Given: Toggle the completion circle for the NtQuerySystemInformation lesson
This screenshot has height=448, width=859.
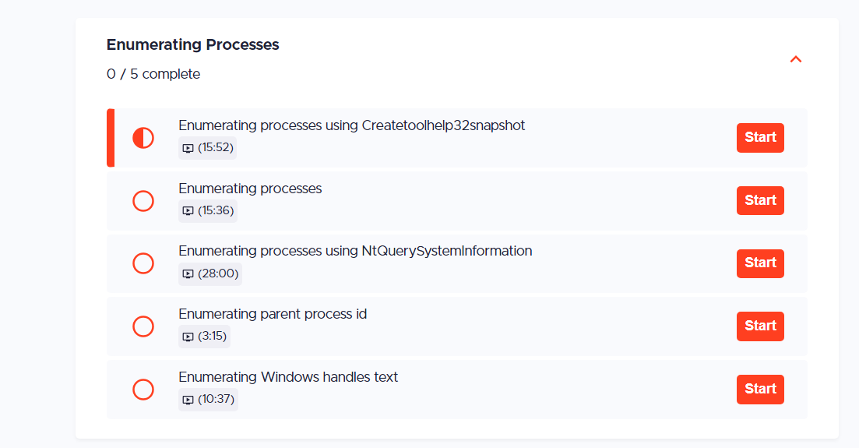Looking at the screenshot, I should 143,263.
